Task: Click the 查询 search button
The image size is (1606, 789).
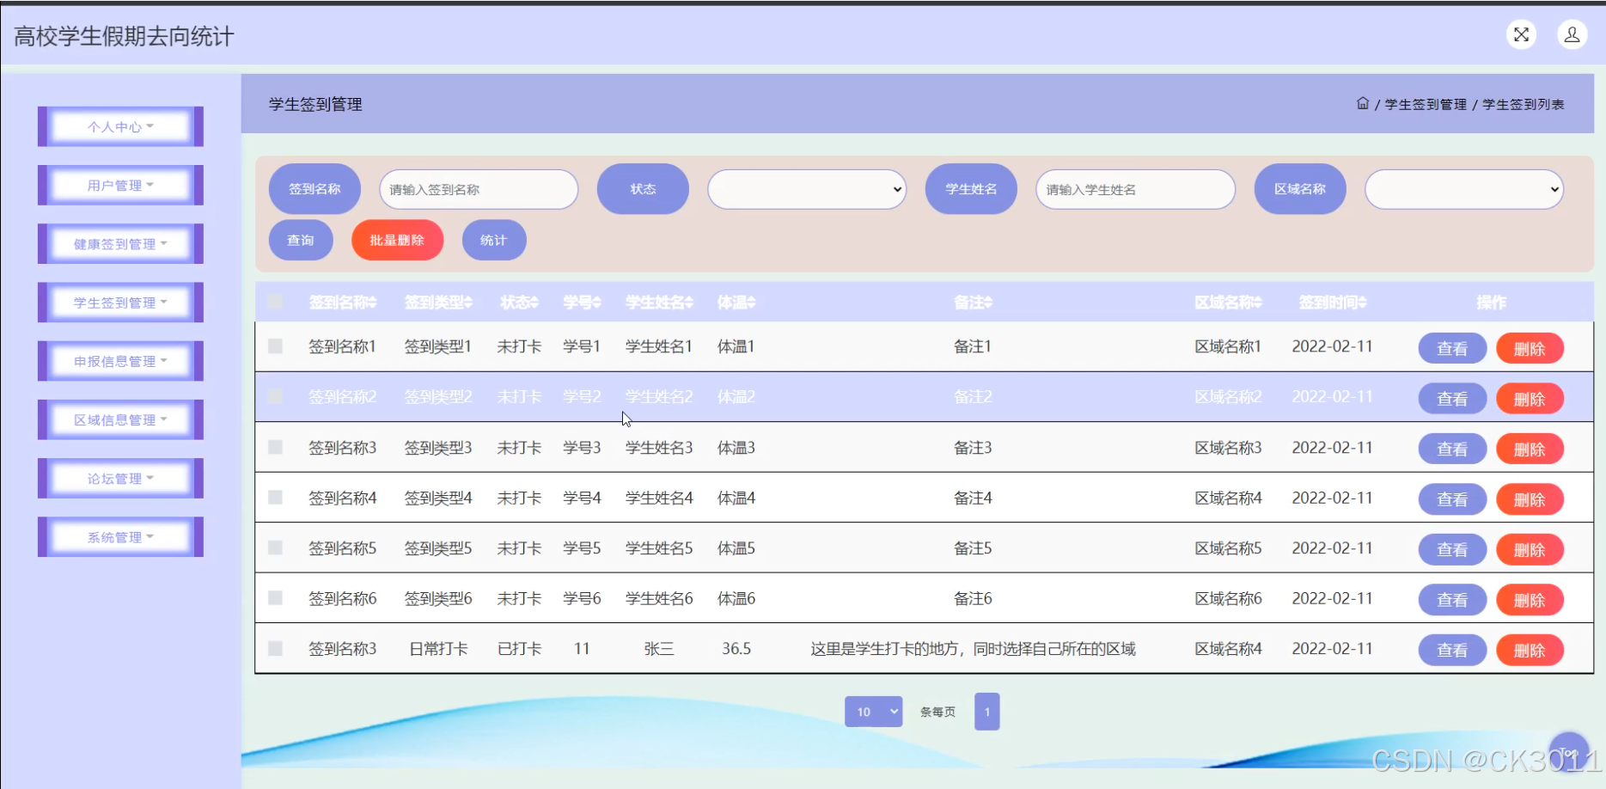Action: coord(301,240)
